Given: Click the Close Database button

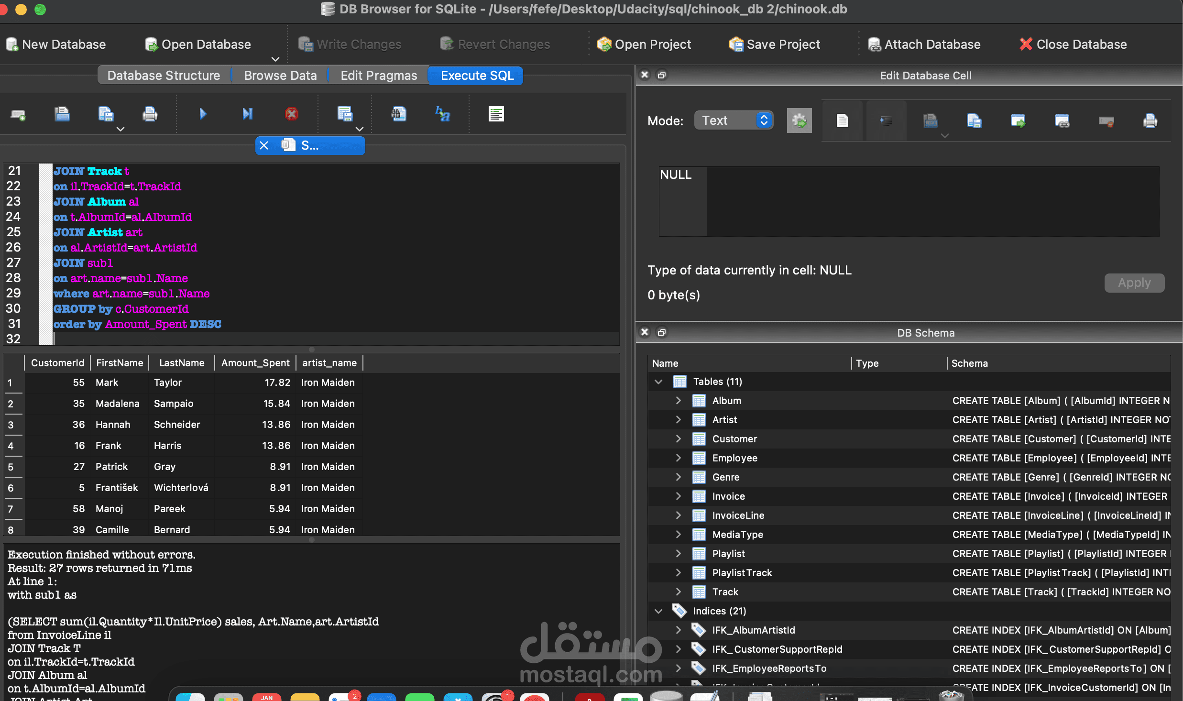Looking at the screenshot, I should click(1073, 44).
